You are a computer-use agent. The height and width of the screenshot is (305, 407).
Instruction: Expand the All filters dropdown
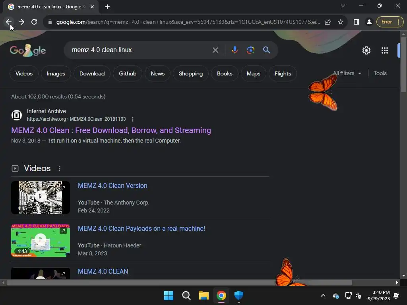point(347,73)
